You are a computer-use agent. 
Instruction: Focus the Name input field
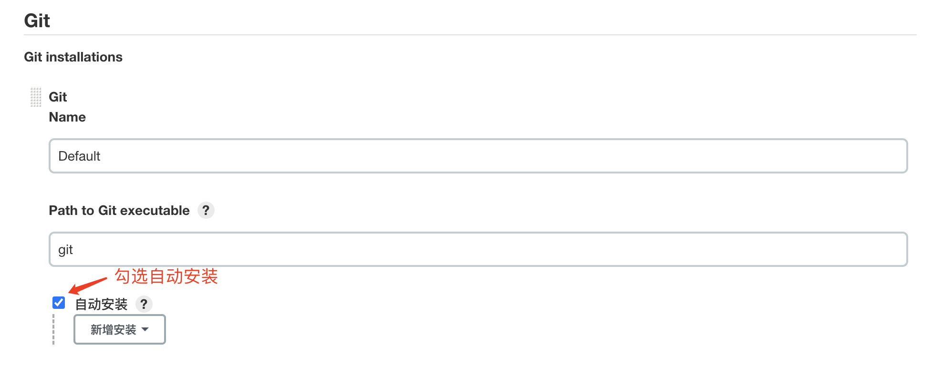click(x=478, y=156)
